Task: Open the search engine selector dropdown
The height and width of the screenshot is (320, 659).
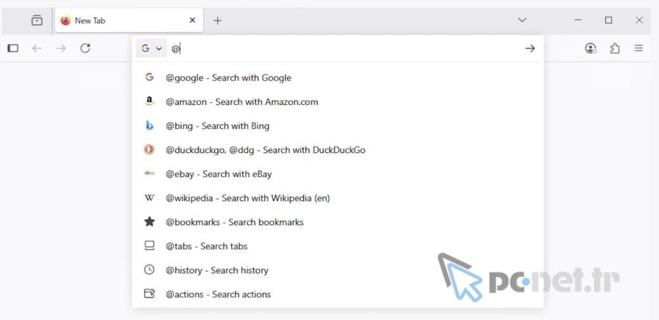Action: (x=151, y=48)
